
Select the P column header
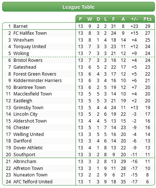(80, 19)
